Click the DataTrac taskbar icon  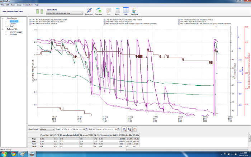tap(32, 154)
